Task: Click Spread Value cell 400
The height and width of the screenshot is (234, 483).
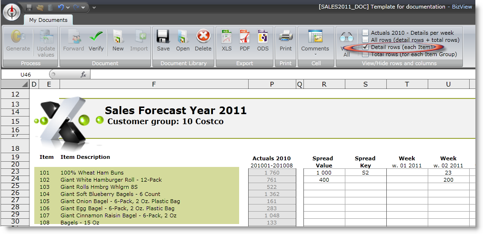Action: (324, 180)
